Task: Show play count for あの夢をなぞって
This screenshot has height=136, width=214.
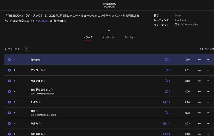Action: pyautogui.click(x=199, y=91)
